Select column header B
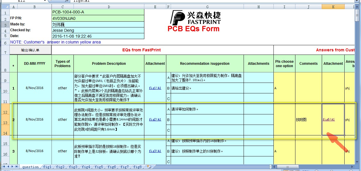361x171 pixels. [35, 6]
